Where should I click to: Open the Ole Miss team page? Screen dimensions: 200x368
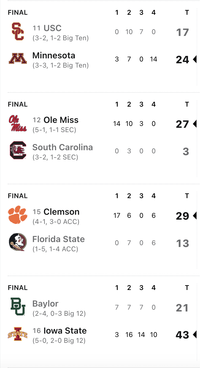pyautogui.click(x=61, y=120)
